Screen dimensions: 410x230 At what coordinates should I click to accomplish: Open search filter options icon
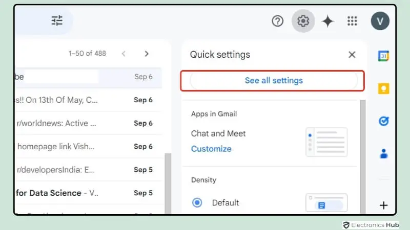pos(57,20)
